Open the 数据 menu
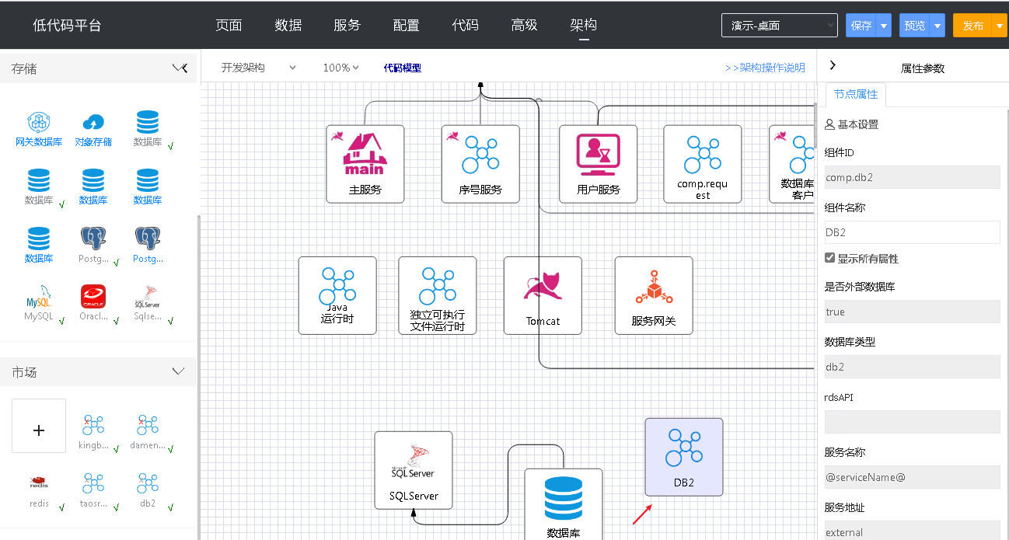Viewport: 1009px width, 540px height. point(288,25)
